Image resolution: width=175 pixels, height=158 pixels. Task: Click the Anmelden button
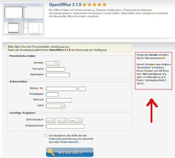70,152
